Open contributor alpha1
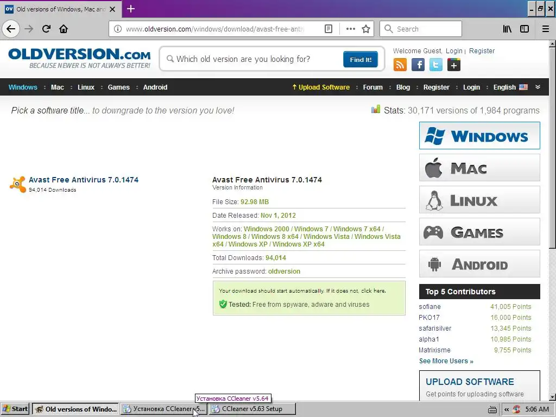 click(429, 339)
